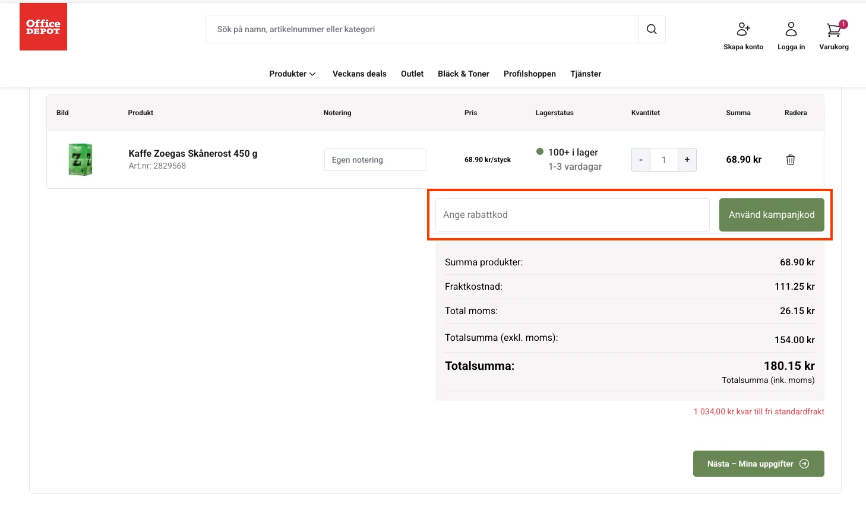Navigate to Profilshoppen
The image size is (866, 507).
pos(530,74)
